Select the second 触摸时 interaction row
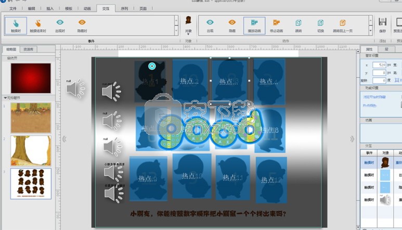This screenshot has height=230, width=402. tap(381, 175)
